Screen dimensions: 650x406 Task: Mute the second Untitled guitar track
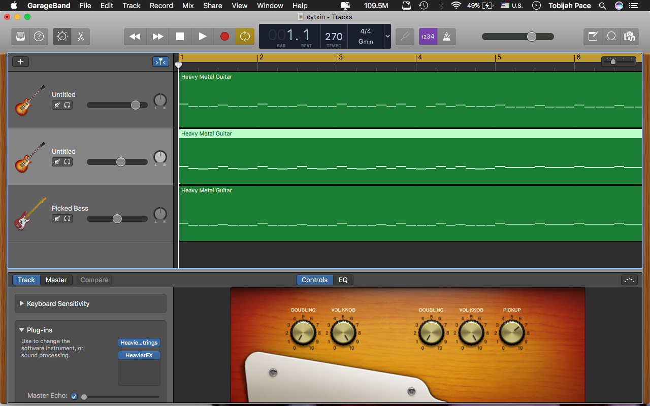[x=57, y=162]
